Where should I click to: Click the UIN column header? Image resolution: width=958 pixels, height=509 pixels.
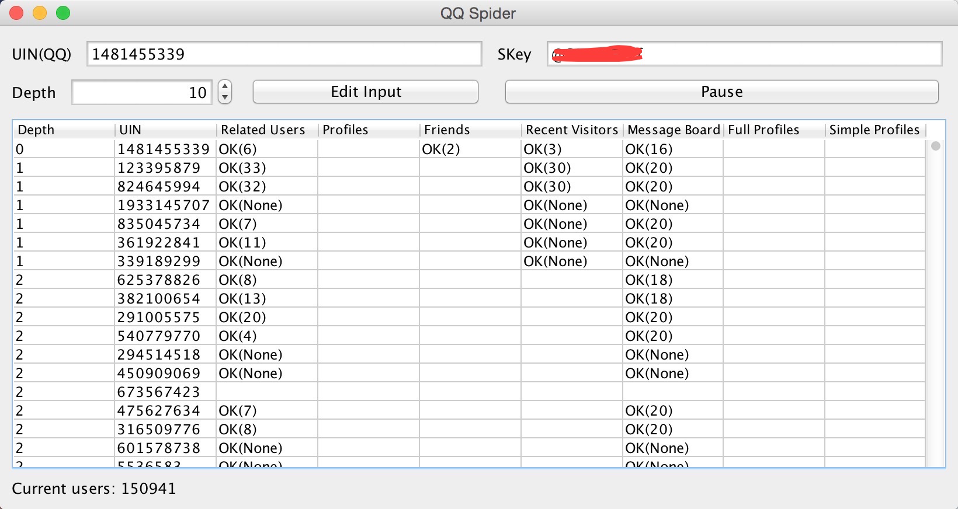165,130
